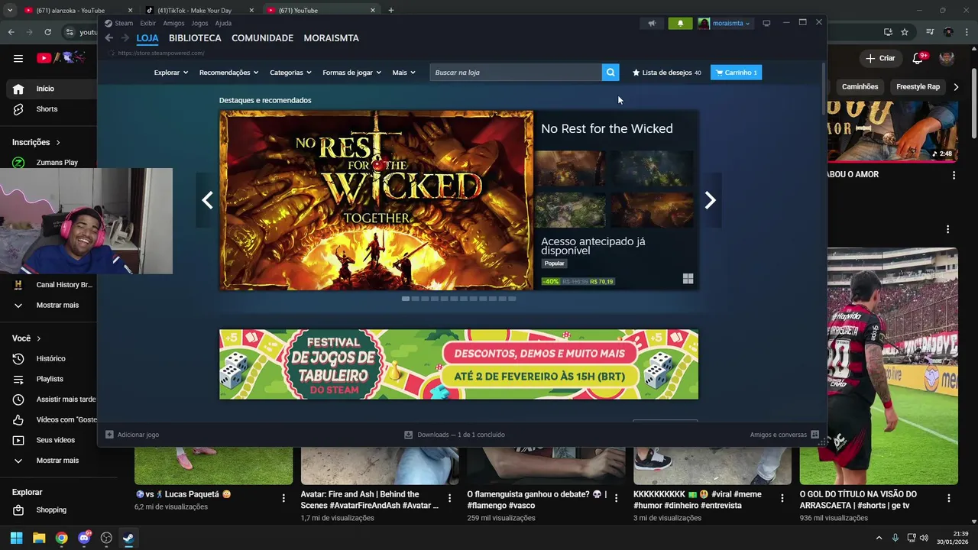Open the MORAISMTA profile tab
The image size is (978, 550).
(331, 38)
